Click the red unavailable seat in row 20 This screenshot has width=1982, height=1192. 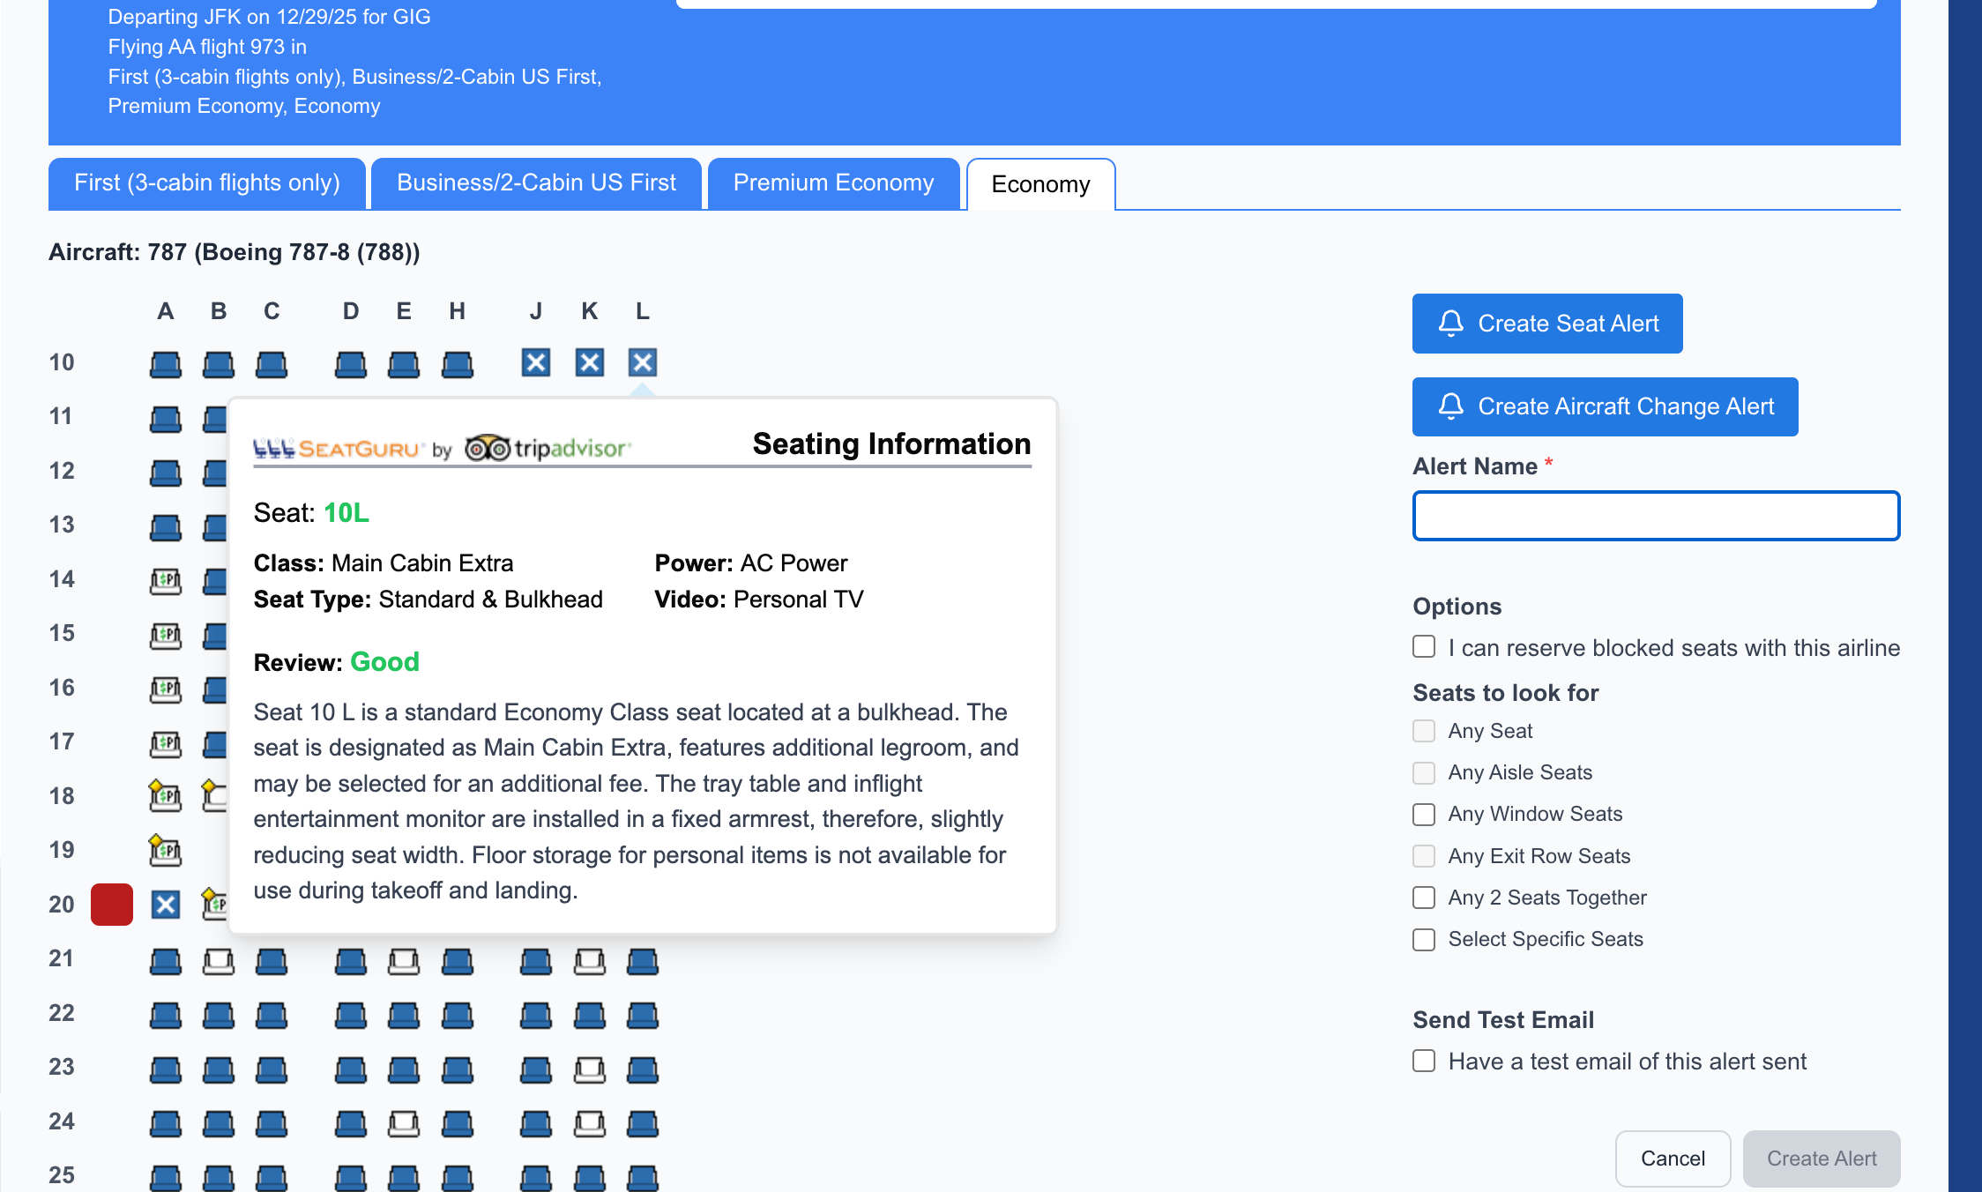point(111,904)
